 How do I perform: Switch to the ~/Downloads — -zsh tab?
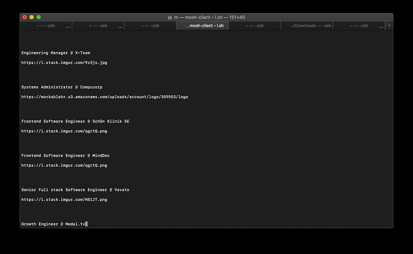(x=307, y=26)
